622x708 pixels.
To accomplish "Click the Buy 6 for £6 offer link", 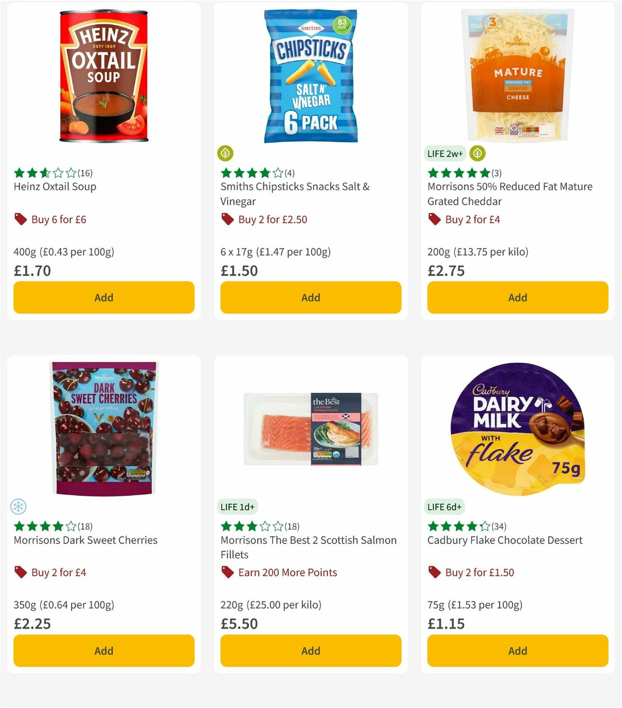I will [x=59, y=219].
